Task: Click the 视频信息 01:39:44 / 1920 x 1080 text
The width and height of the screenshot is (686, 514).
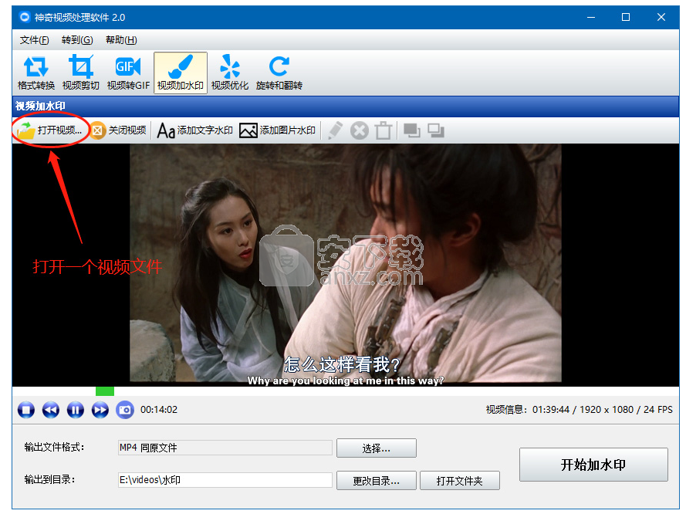Action: coord(579,410)
